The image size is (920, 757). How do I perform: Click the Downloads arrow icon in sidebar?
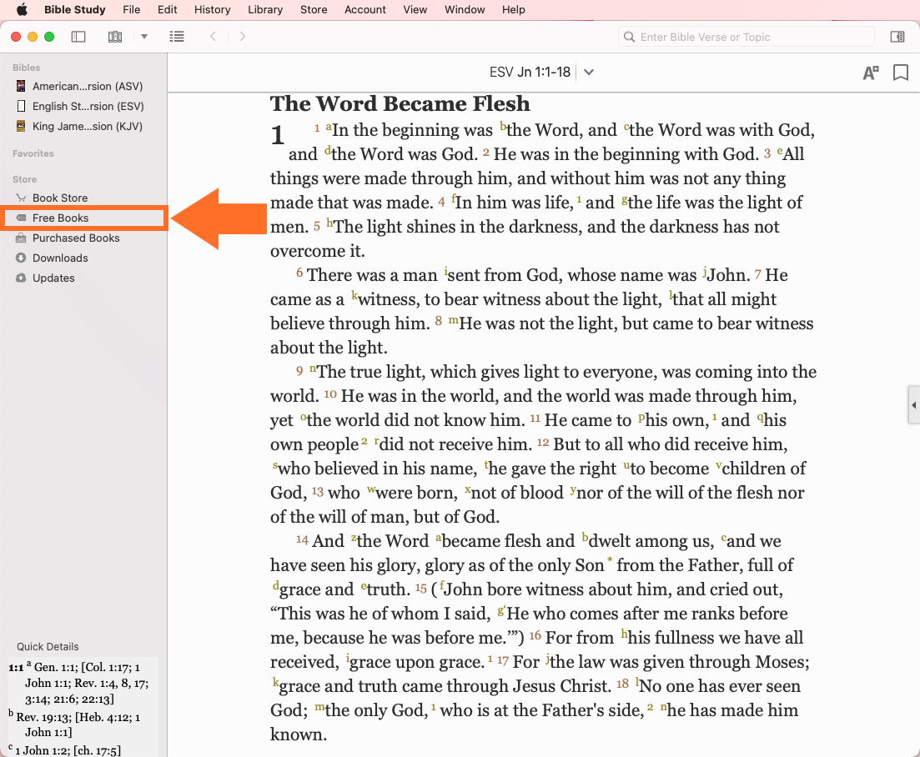pos(21,258)
